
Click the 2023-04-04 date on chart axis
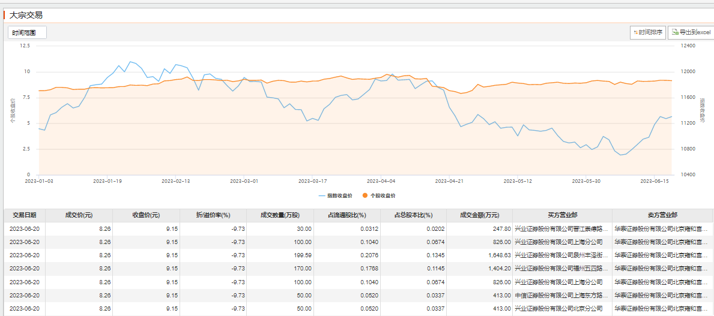(x=381, y=180)
